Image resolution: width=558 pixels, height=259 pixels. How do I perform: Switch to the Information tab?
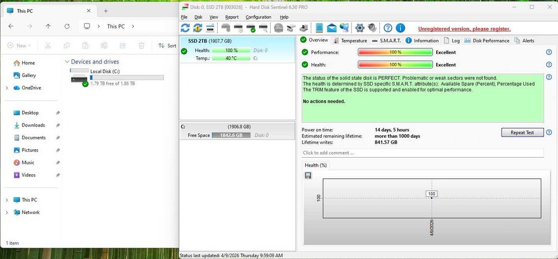(422, 41)
